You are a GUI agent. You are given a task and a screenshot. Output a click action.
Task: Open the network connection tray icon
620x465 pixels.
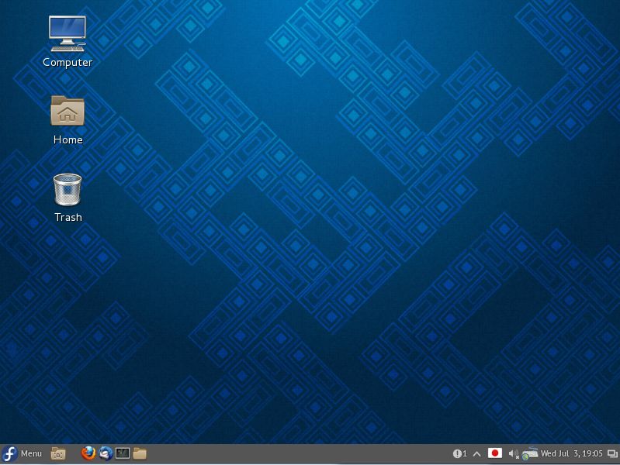coord(529,453)
